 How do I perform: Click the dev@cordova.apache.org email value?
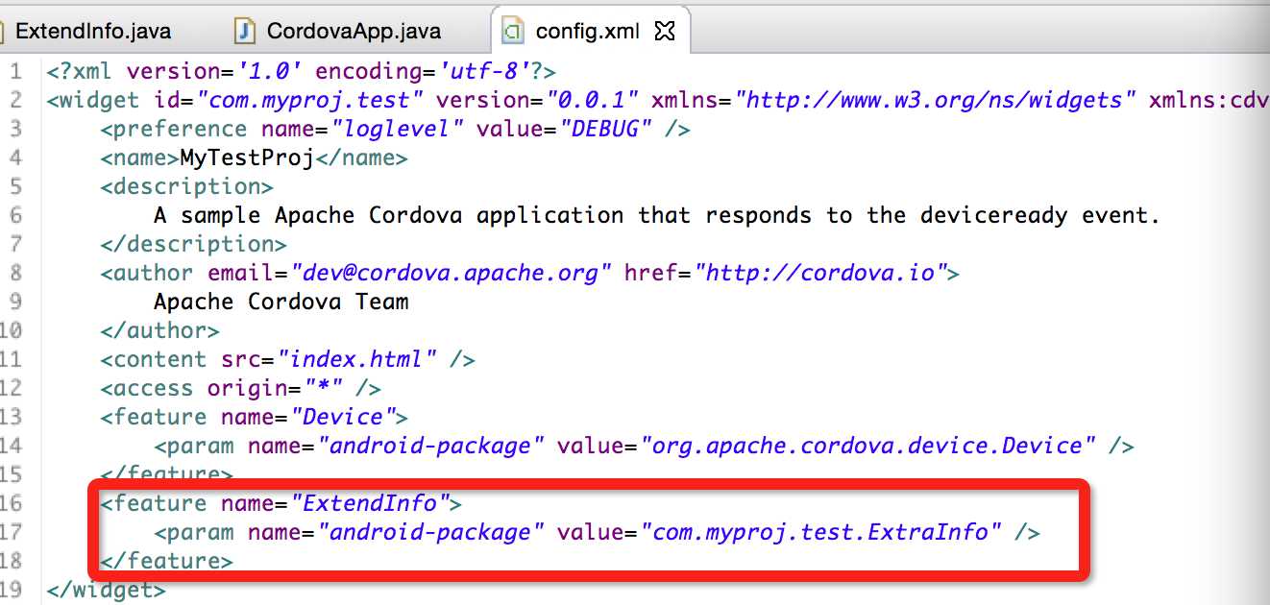click(452, 273)
